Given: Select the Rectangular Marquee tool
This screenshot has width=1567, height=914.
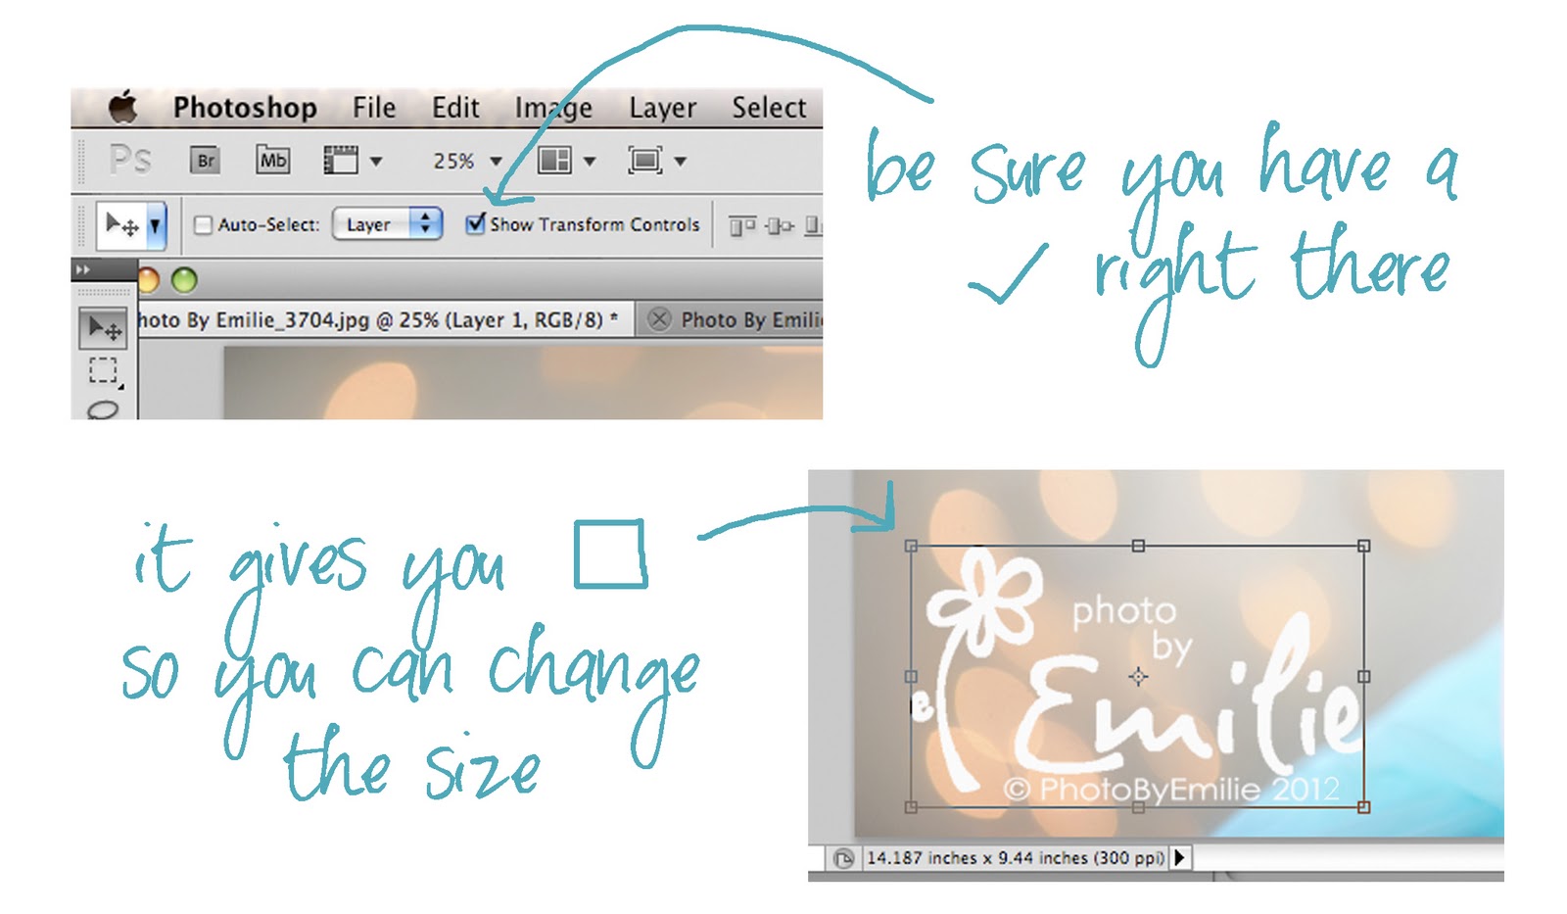Looking at the screenshot, I should point(103,371).
